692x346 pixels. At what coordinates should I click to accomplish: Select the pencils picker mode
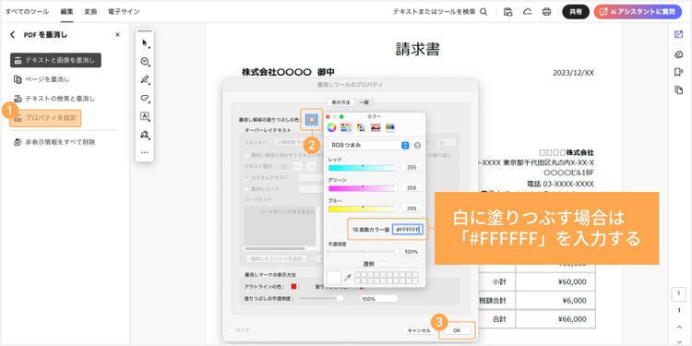tap(390, 127)
